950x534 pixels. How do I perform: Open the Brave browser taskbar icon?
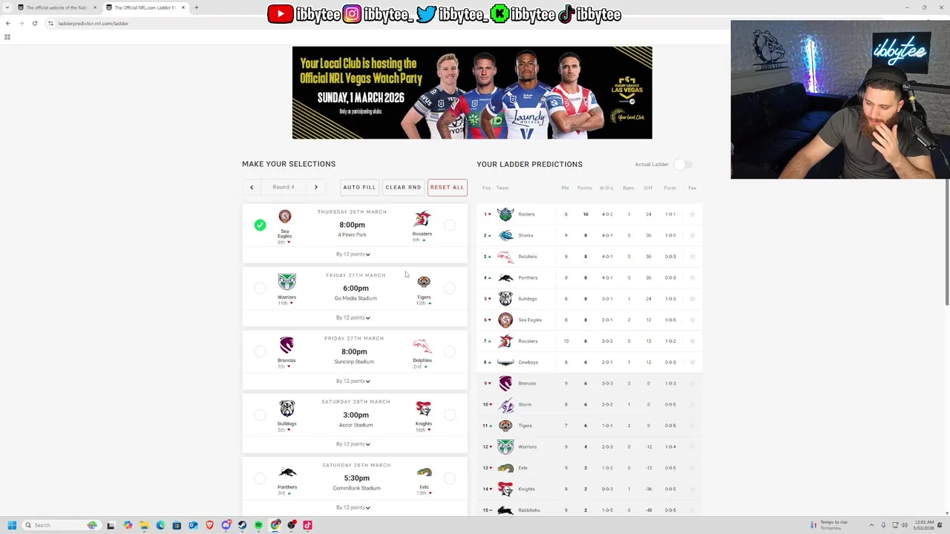pyautogui.click(x=209, y=525)
